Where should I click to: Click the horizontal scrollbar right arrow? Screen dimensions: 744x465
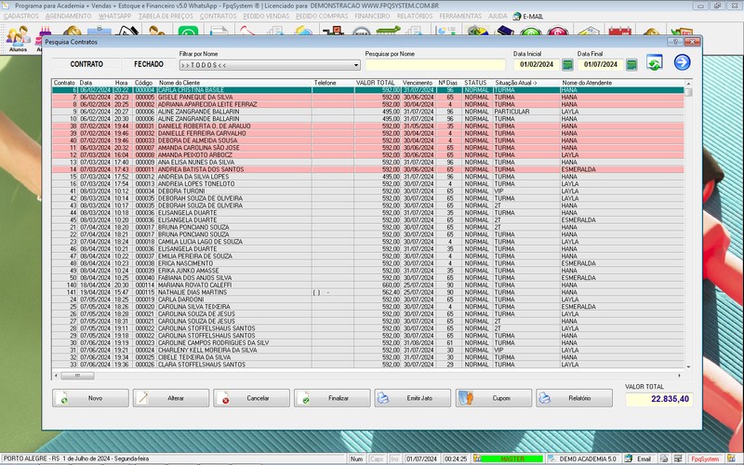pyautogui.click(x=679, y=376)
